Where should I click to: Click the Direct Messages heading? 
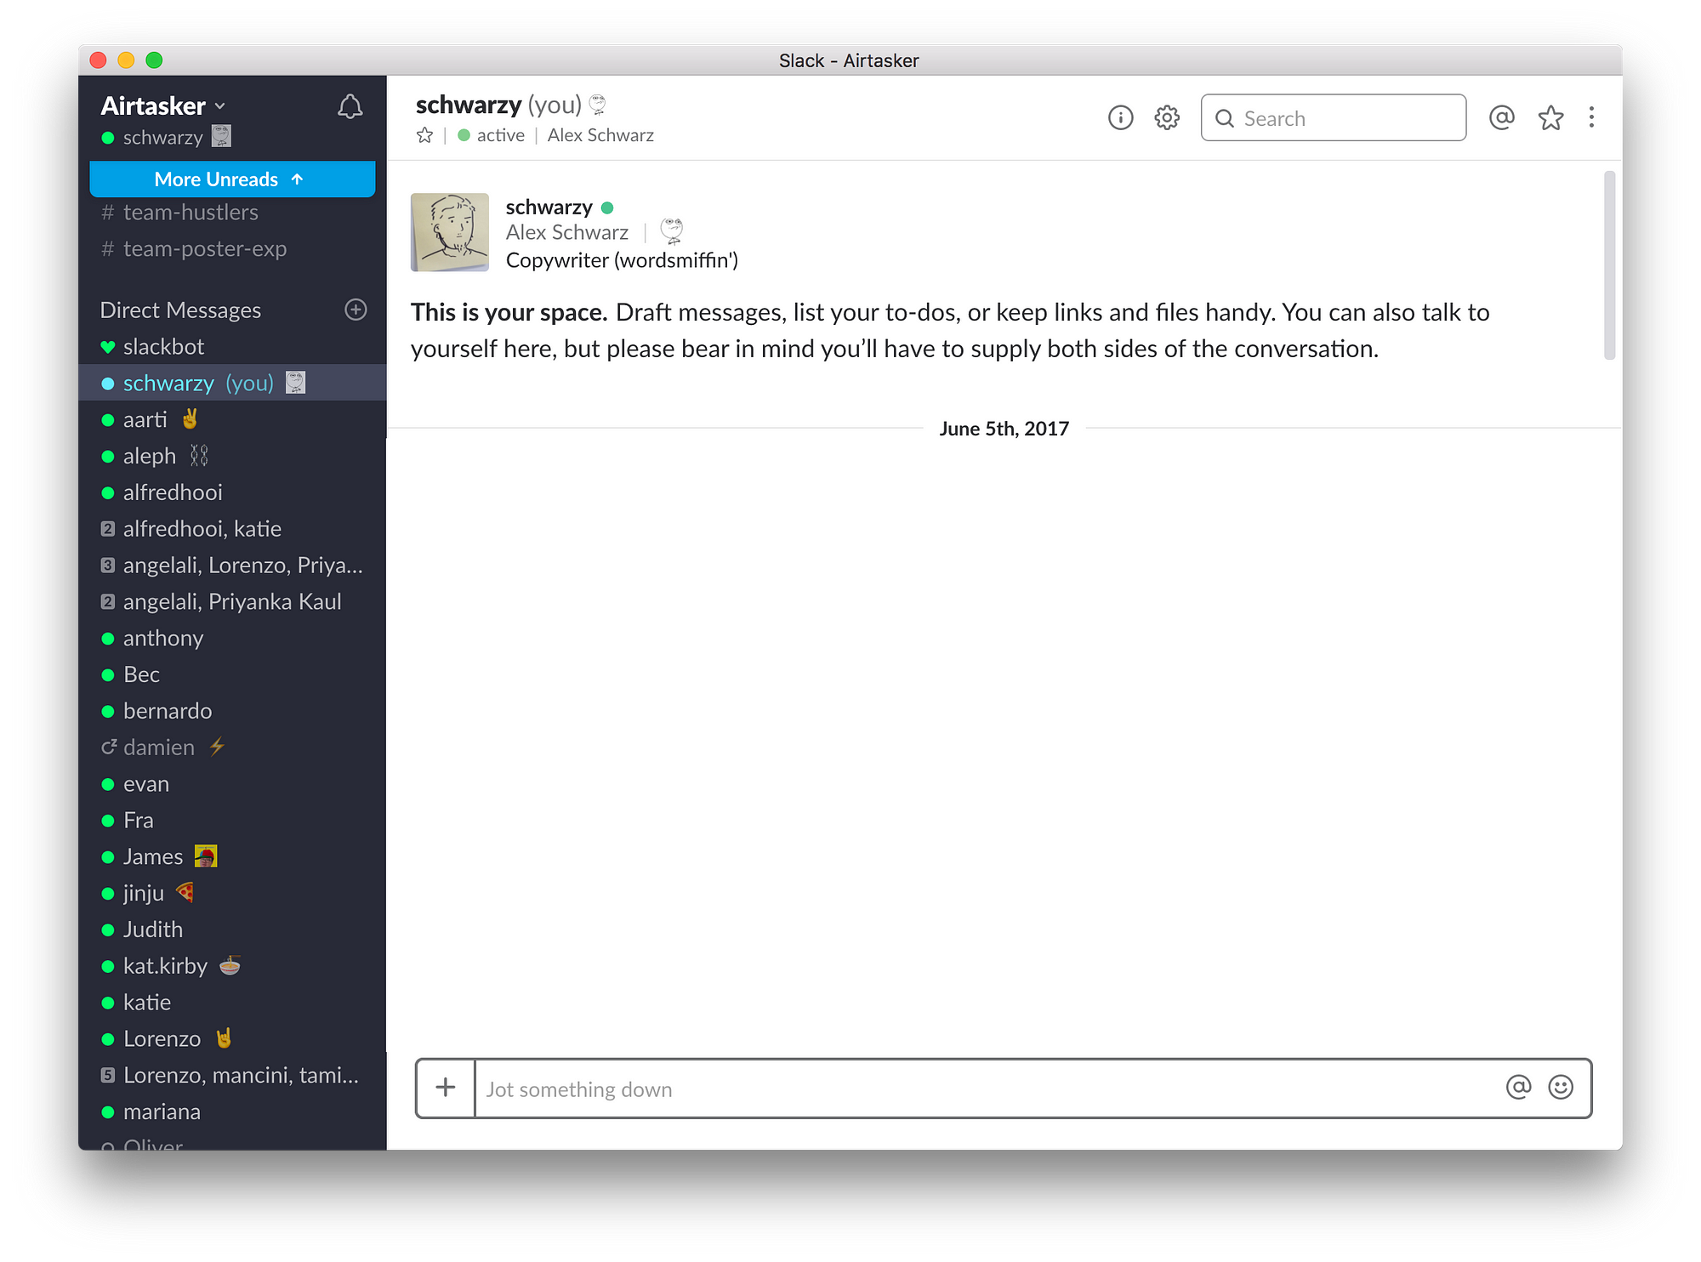click(x=180, y=310)
